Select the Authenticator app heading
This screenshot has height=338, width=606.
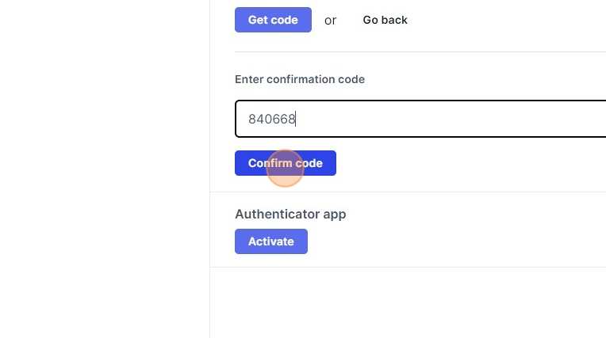290,215
